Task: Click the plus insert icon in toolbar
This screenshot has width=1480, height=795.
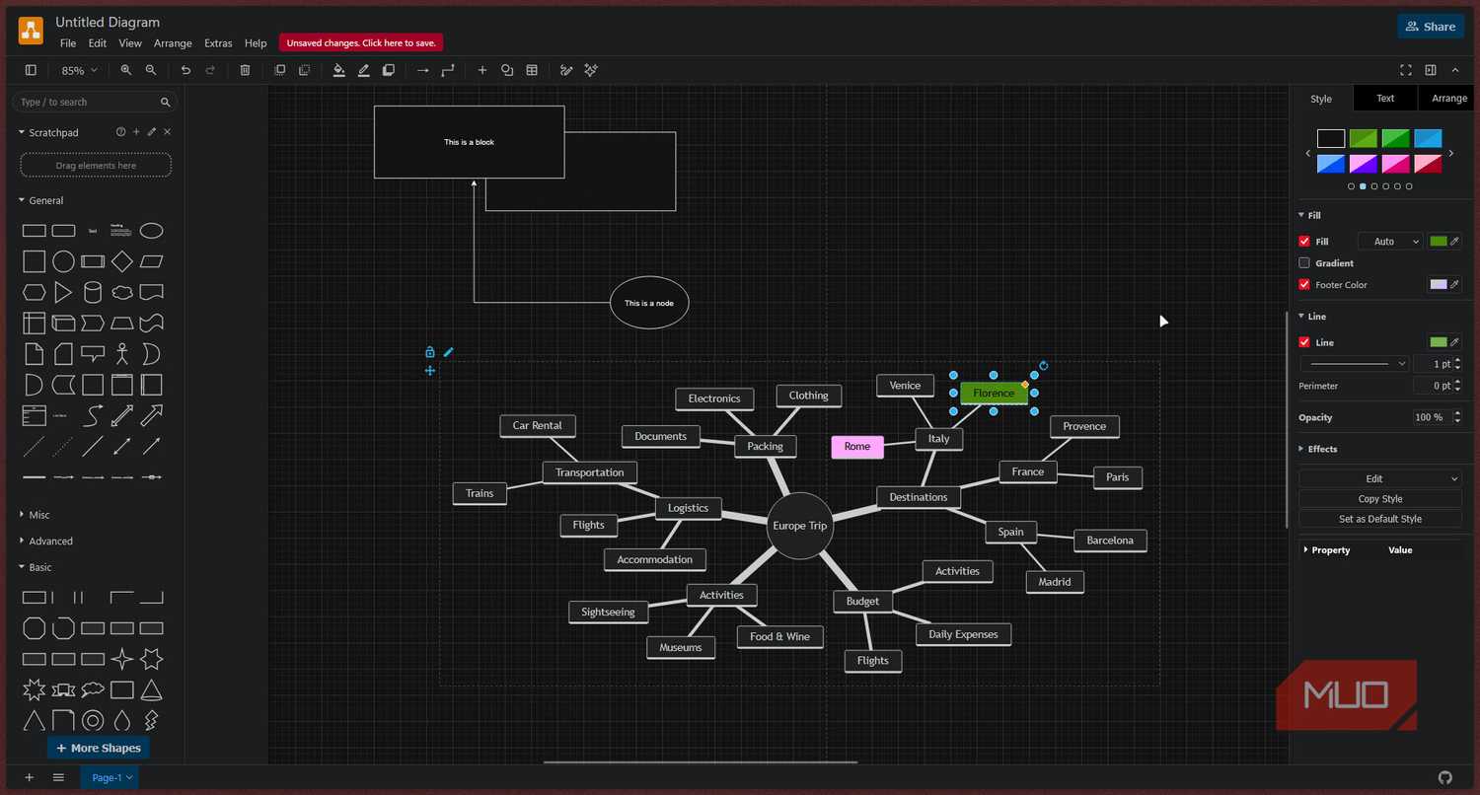Action: [482, 70]
